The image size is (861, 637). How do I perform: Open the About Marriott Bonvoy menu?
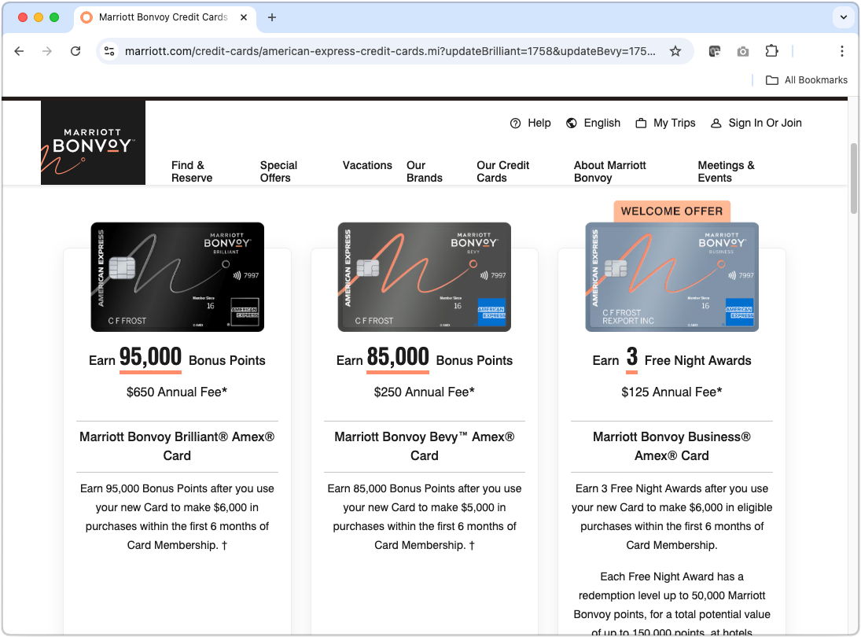coord(610,171)
